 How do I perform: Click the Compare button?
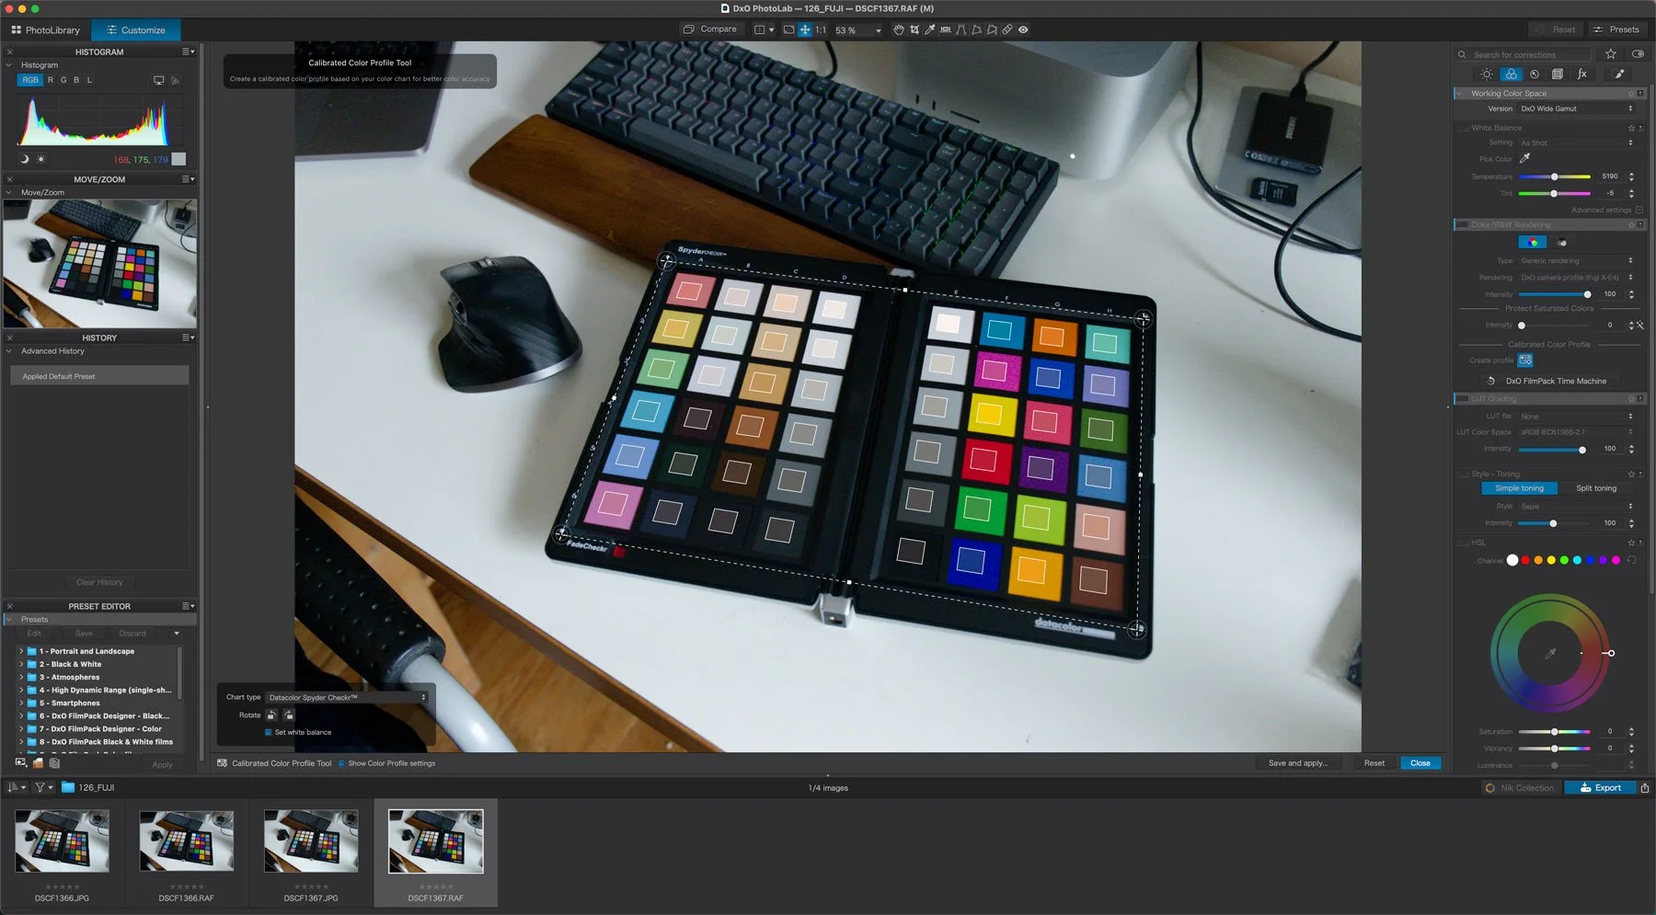coord(709,29)
